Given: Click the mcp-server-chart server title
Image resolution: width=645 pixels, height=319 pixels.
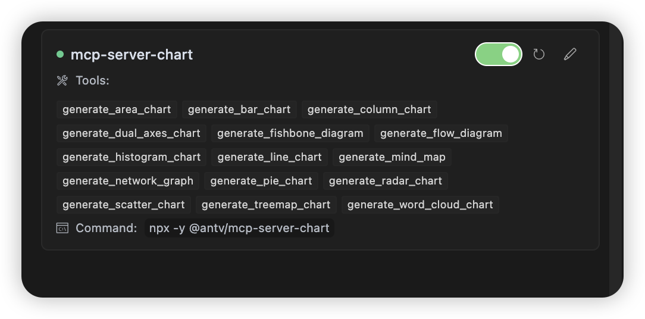Looking at the screenshot, I should 131,55.
